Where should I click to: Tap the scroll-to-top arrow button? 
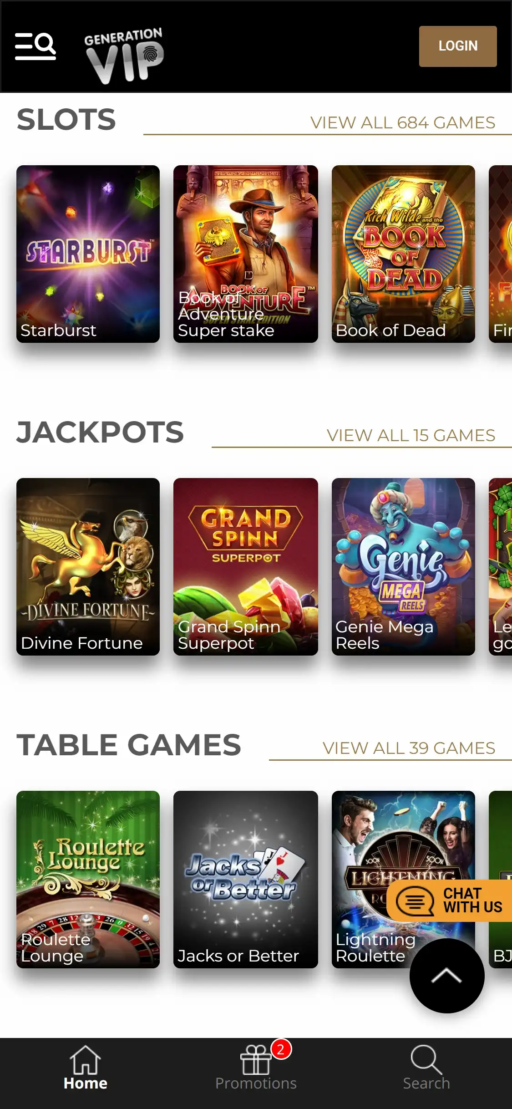pyautogui.click(x=446, y=976)
